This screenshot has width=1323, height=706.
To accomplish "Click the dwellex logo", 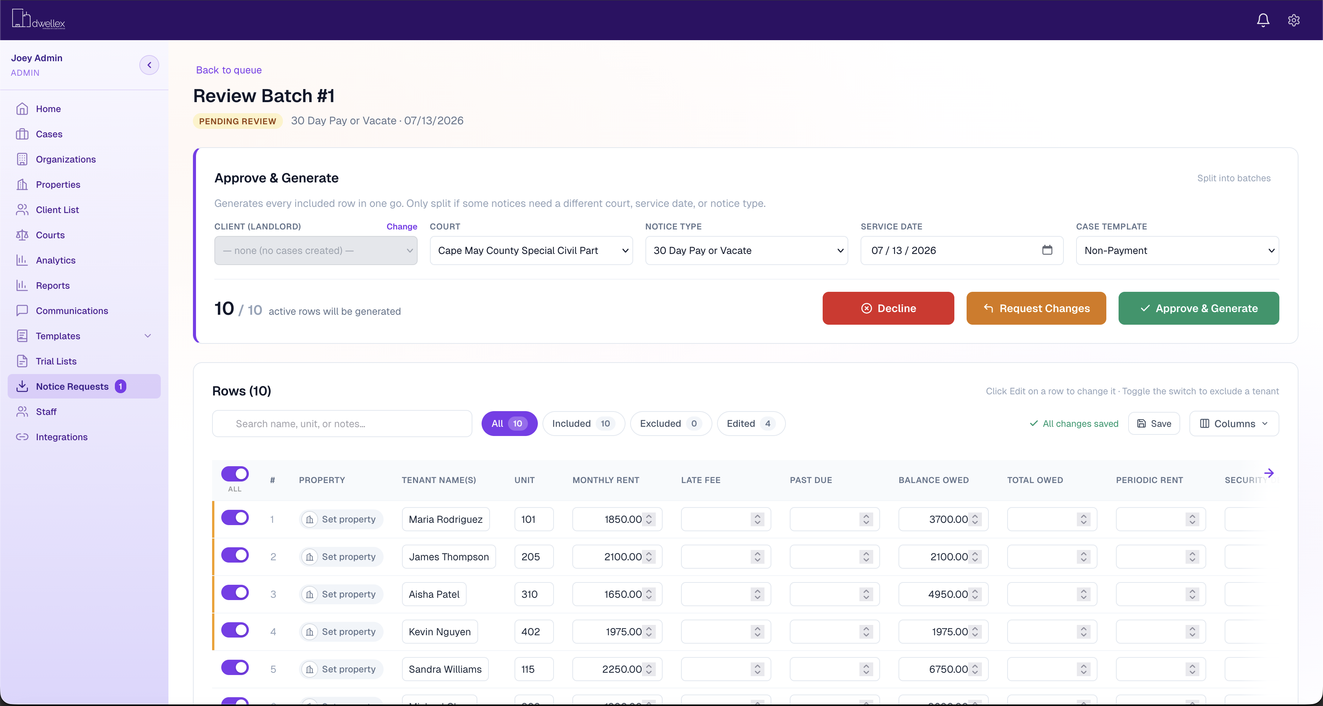I will (38, 20).
